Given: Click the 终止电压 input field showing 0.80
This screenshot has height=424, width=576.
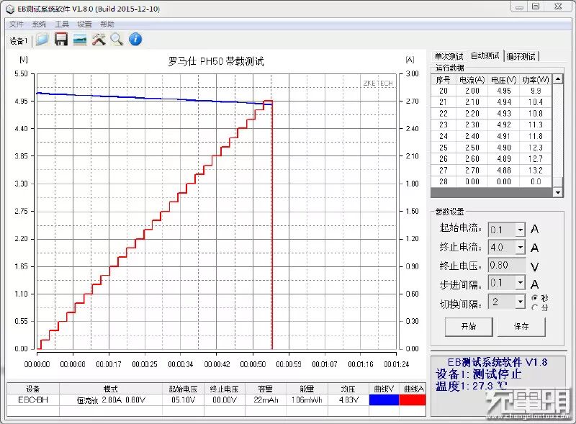Looking at the screenshot, I should click(507, 265).
